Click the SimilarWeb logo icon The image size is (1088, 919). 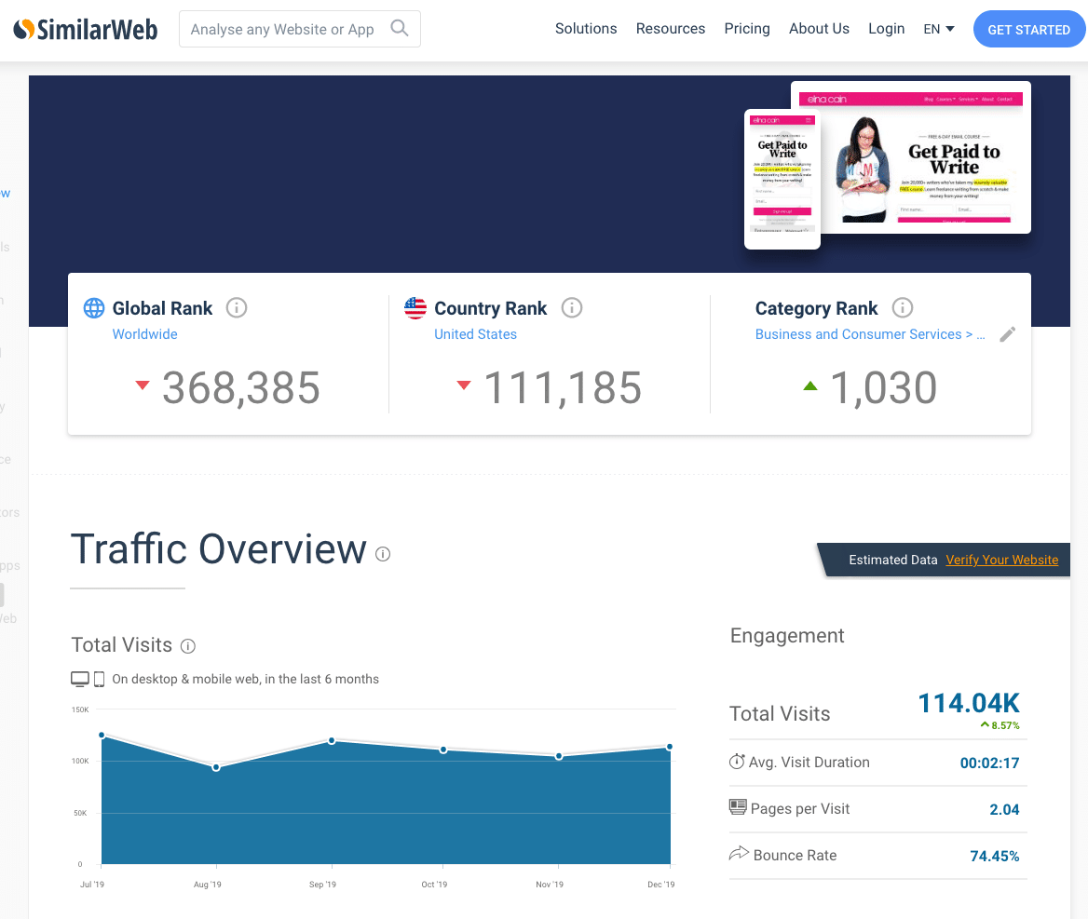pos(24,29)
